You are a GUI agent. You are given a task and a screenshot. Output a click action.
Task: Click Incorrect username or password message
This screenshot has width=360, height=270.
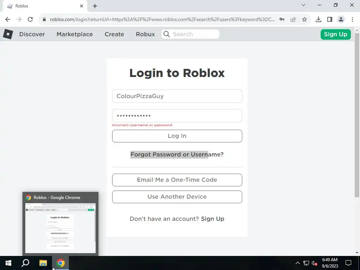pyautogui.click(x=142, y=125)
